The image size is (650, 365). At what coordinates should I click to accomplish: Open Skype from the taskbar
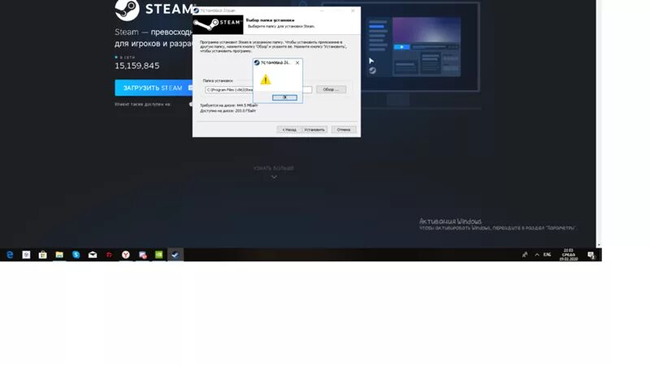click(x=76, y=255)
